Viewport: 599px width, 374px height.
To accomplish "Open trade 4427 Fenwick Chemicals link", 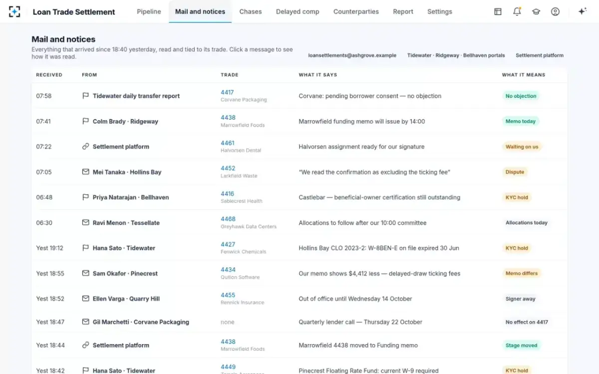I will click(x=228, y=244).
